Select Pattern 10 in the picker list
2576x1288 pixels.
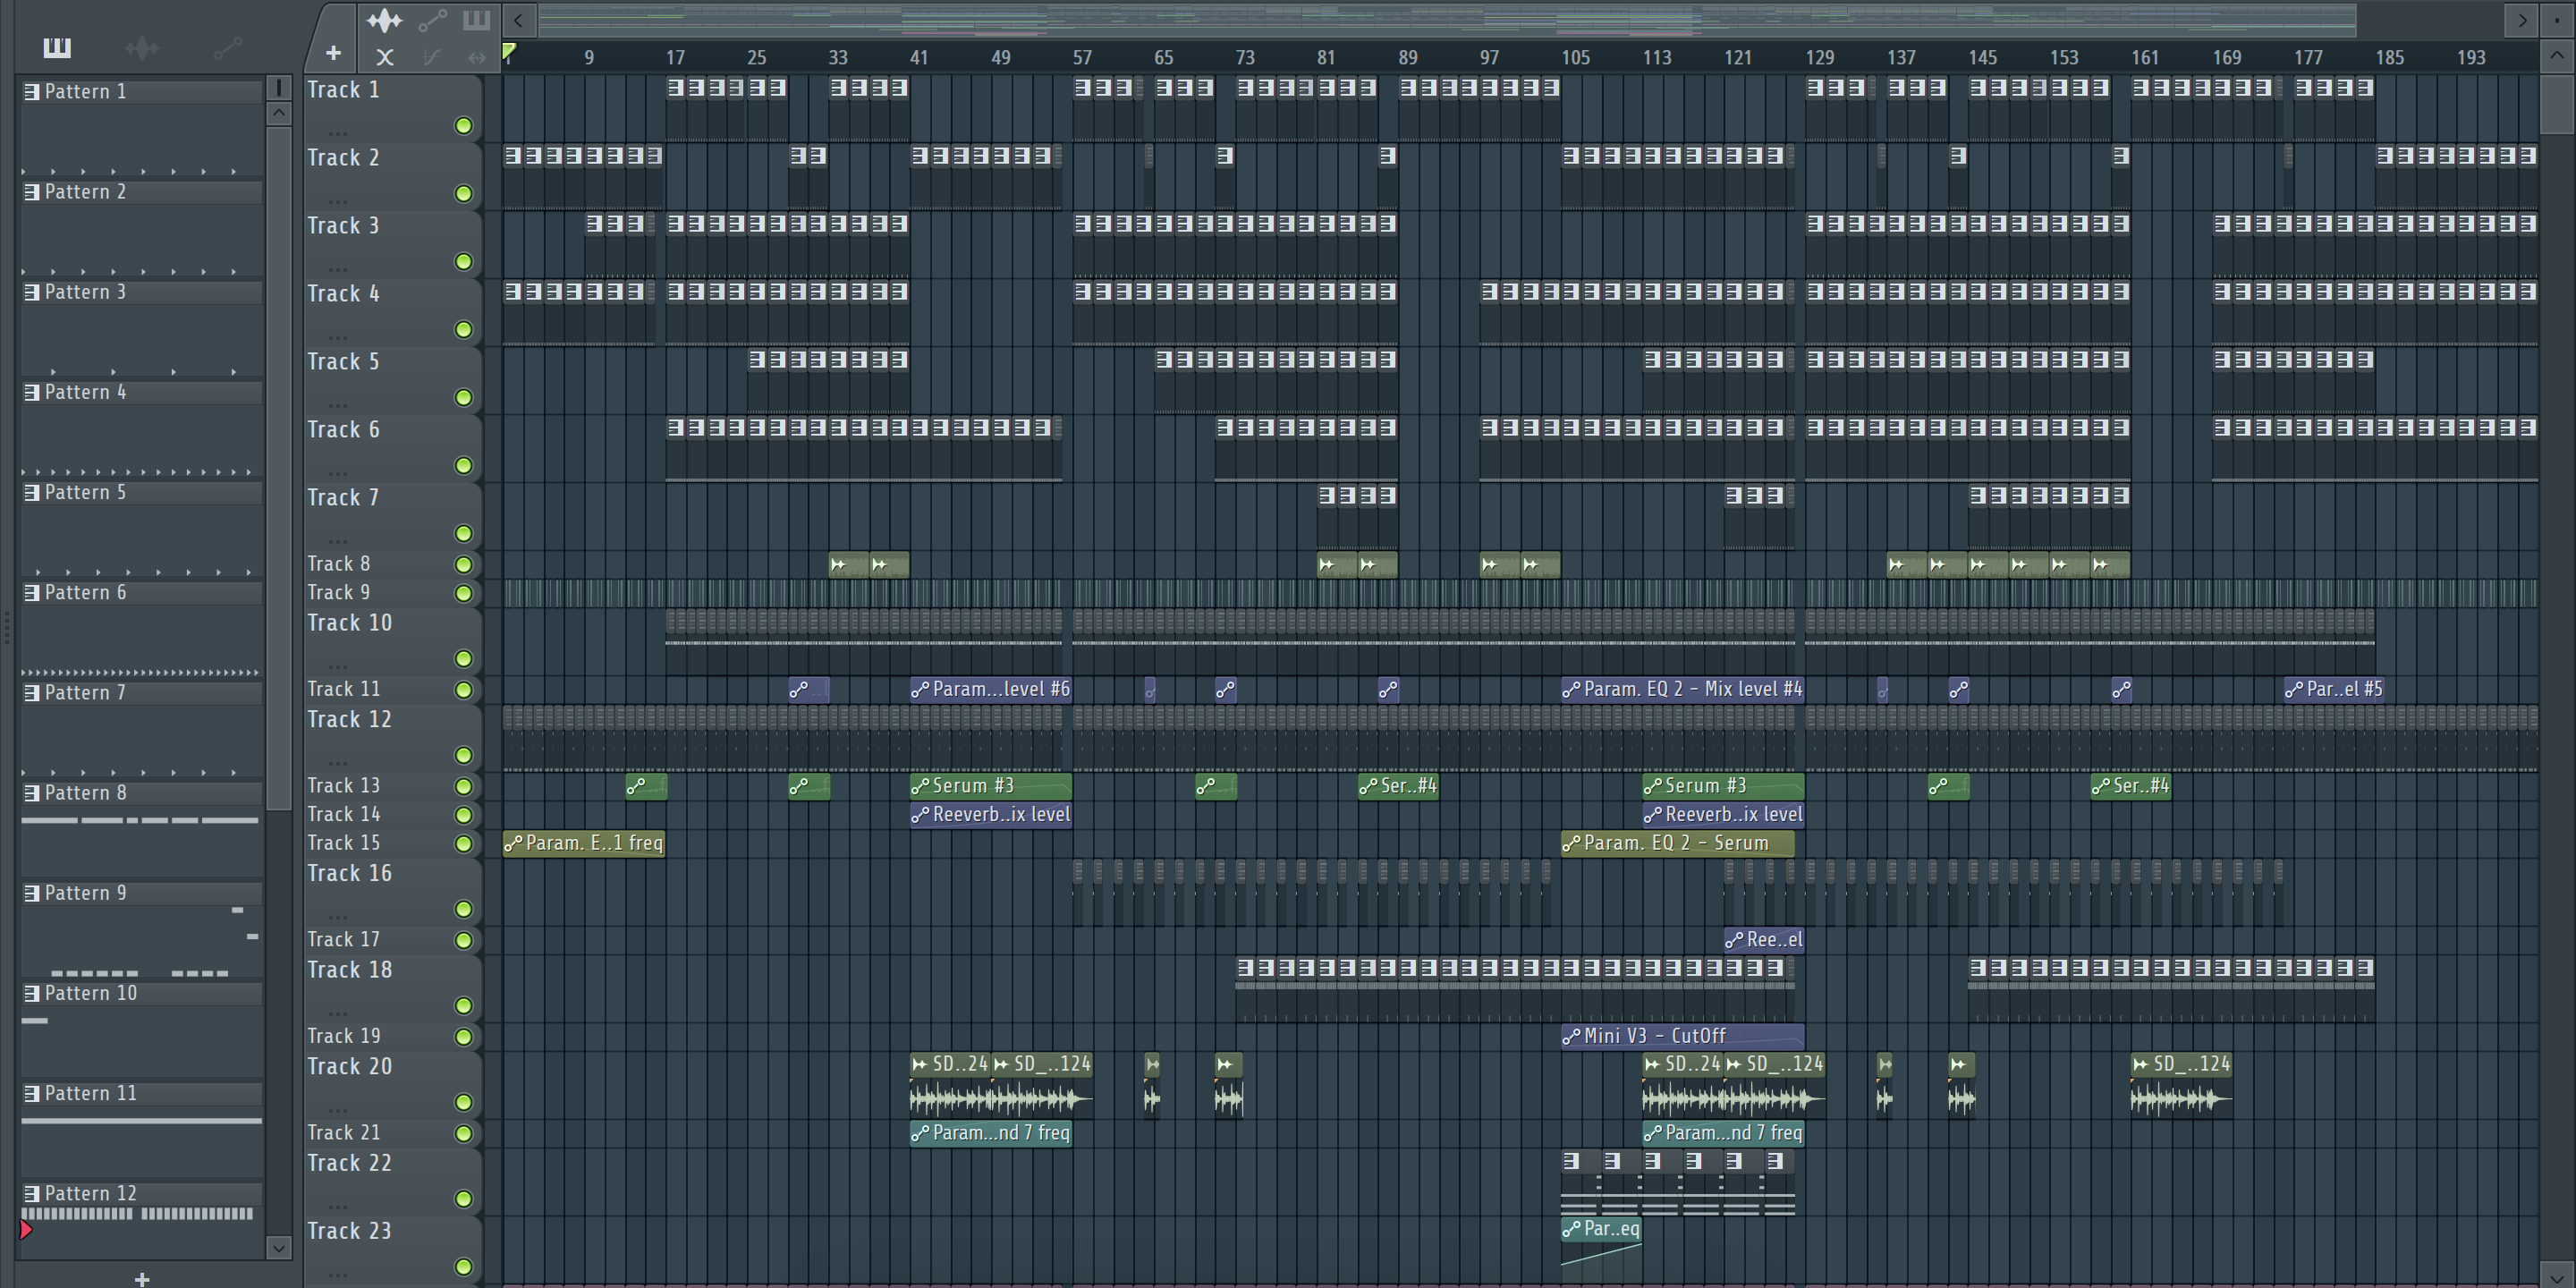pos(141,994)
